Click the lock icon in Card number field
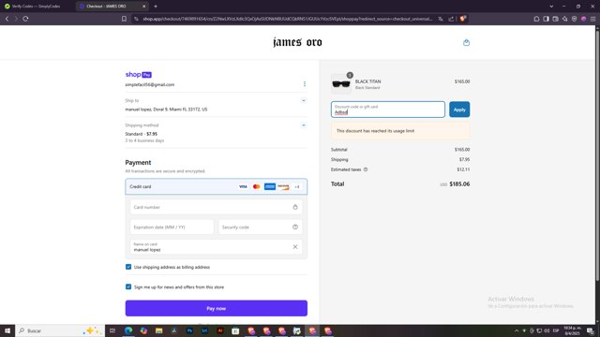Image resolution: width=600 pixels, height=337 pixels. [x=295, y=207]
